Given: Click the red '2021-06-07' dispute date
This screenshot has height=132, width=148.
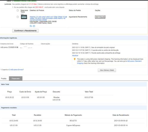Looking at the screenshot, I should (39, 7).
